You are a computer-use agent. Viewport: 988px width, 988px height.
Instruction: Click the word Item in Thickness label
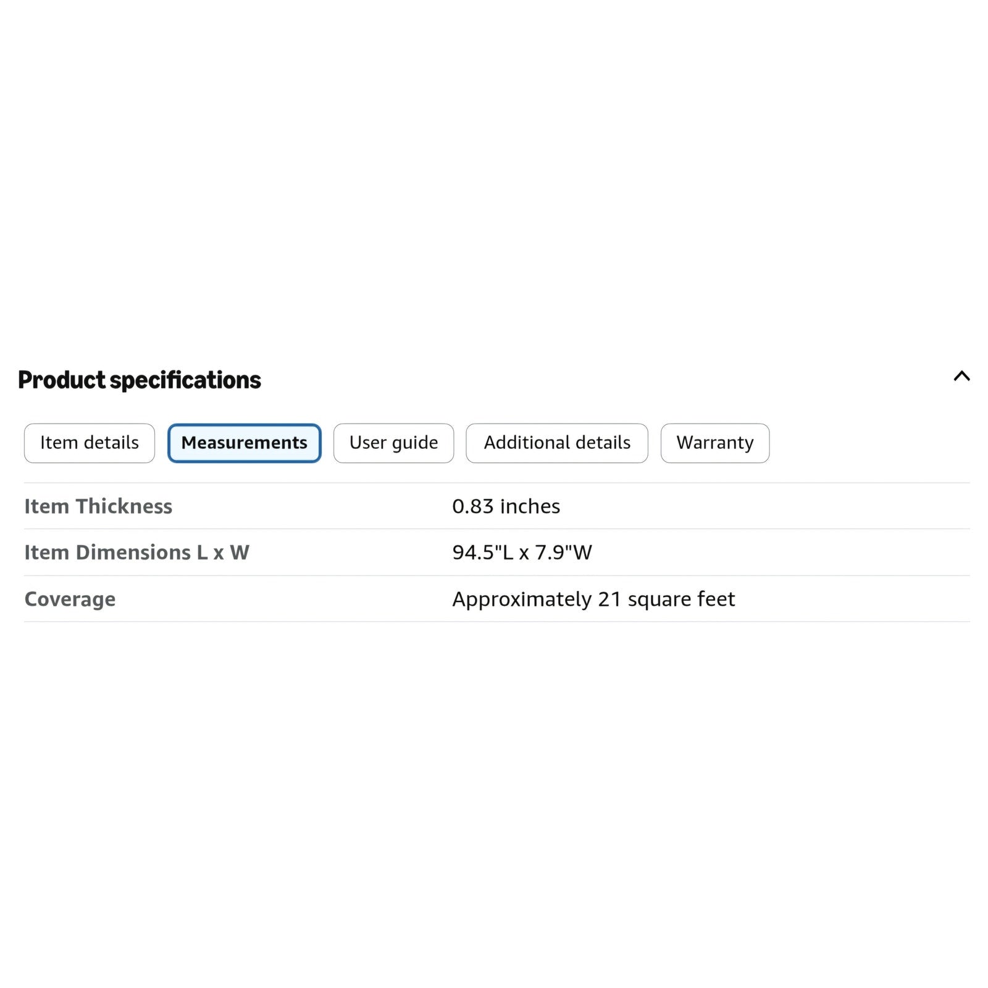(x=46, y=506)
